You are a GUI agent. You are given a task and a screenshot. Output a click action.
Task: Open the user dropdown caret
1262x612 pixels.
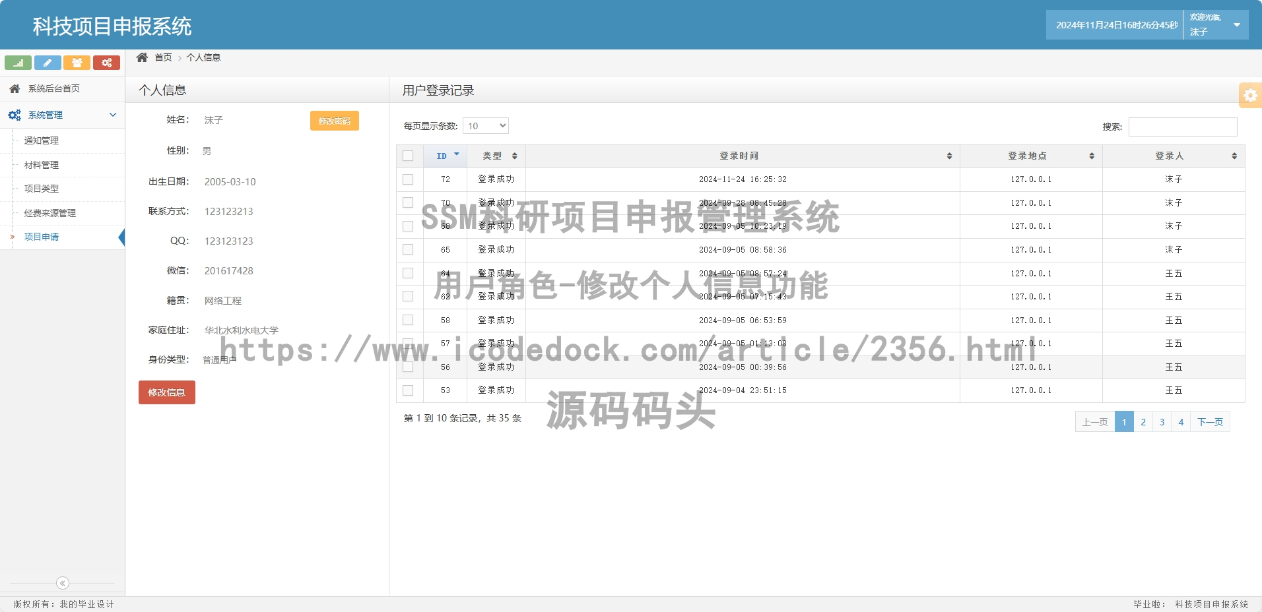tap(1237, 25)
